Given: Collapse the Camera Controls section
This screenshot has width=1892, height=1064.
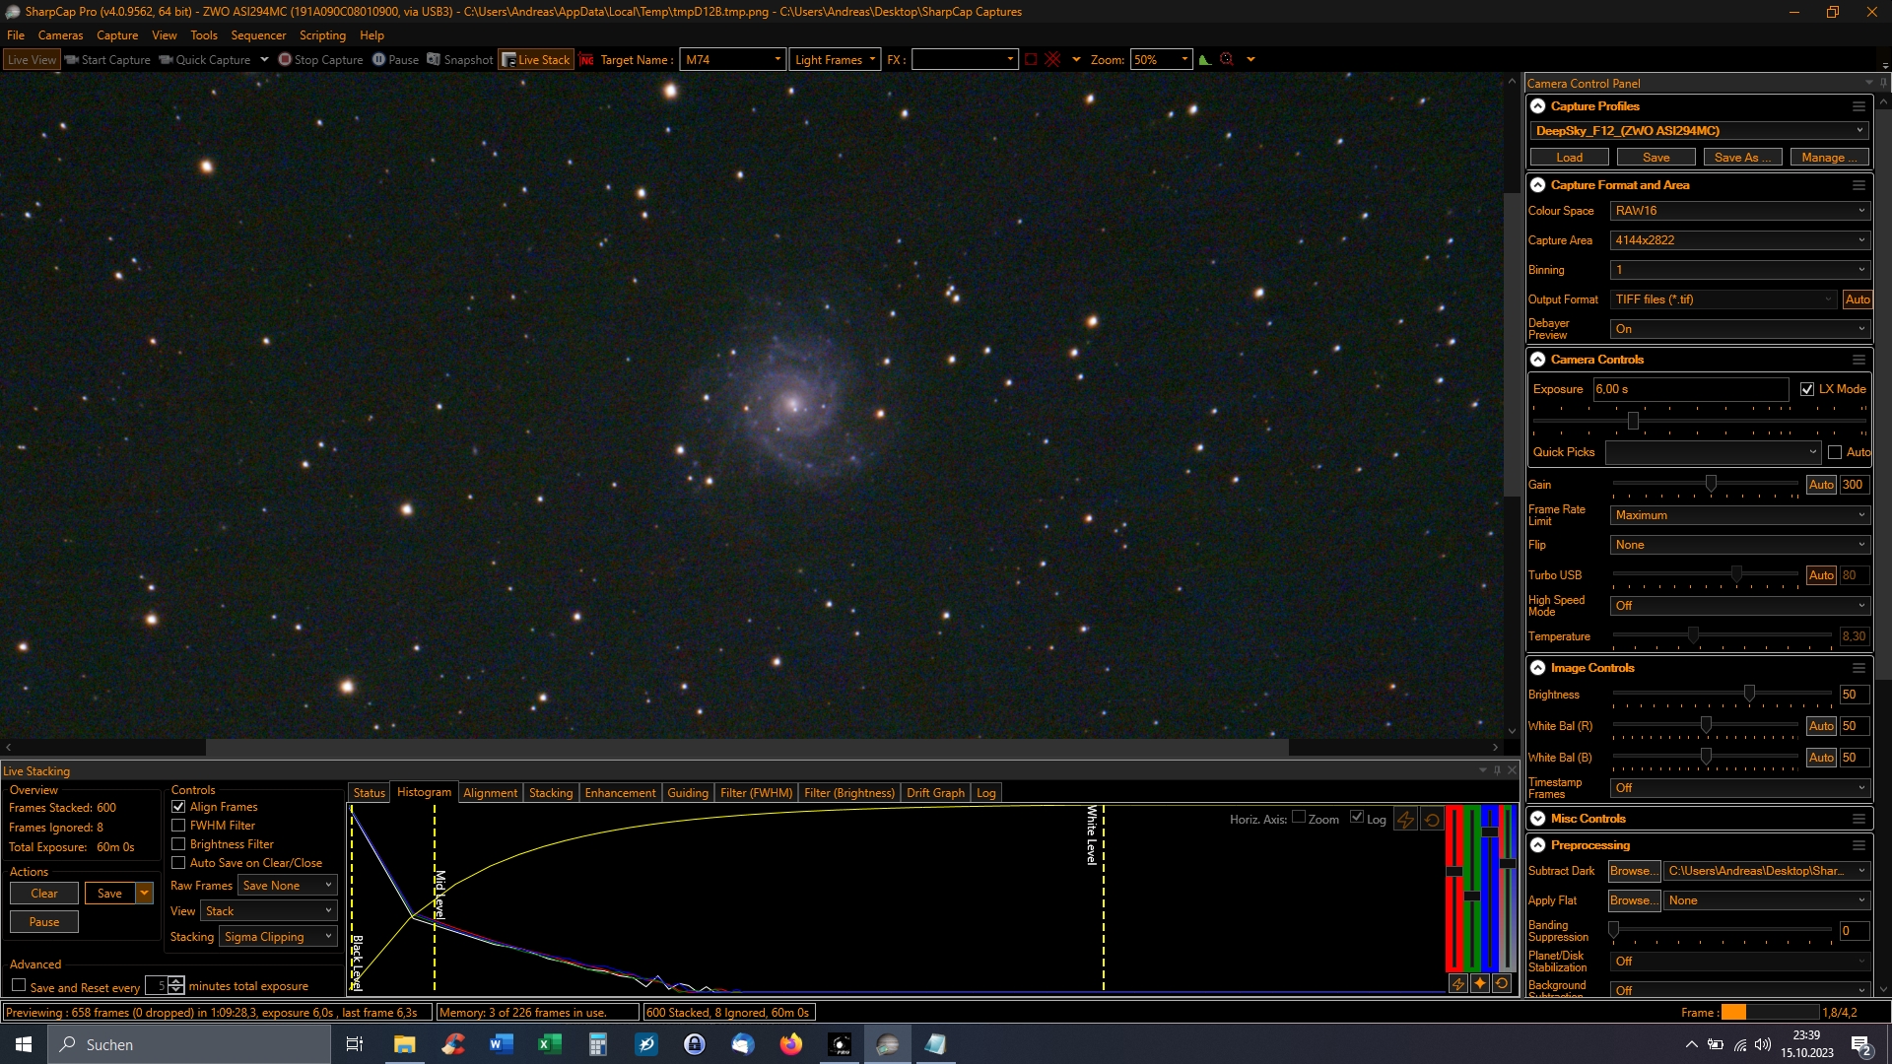Looking at the screenshot, I should pos(1538,360).
